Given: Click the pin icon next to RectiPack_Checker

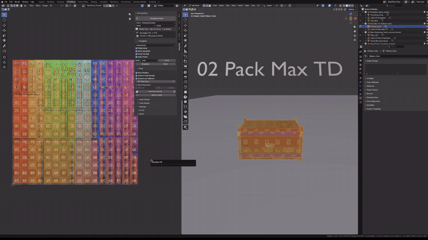Looking at the screenshot, I should [116, 5].
